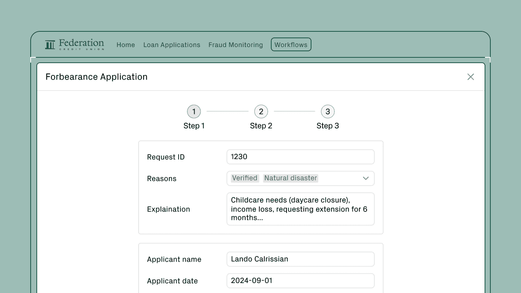
Task: Click the Federation Credit Union bank logo icon
Action: pos(50,44)
